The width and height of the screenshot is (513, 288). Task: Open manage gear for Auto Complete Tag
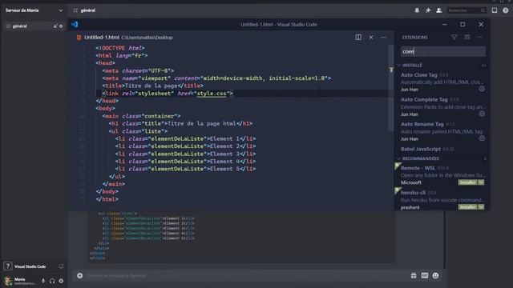point(482,114)
